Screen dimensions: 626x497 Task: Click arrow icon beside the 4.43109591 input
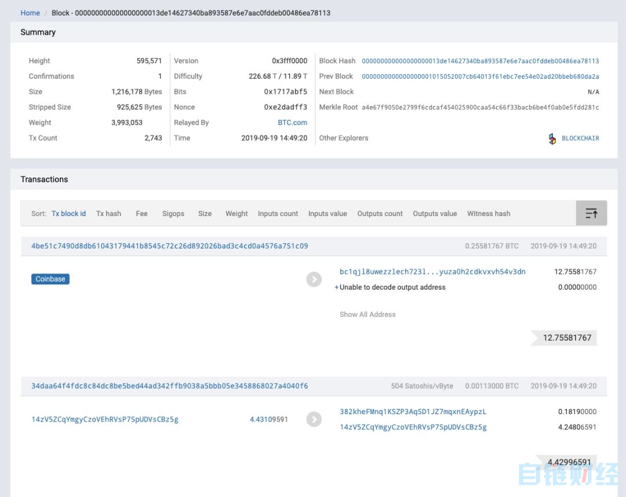pos(314,419)
